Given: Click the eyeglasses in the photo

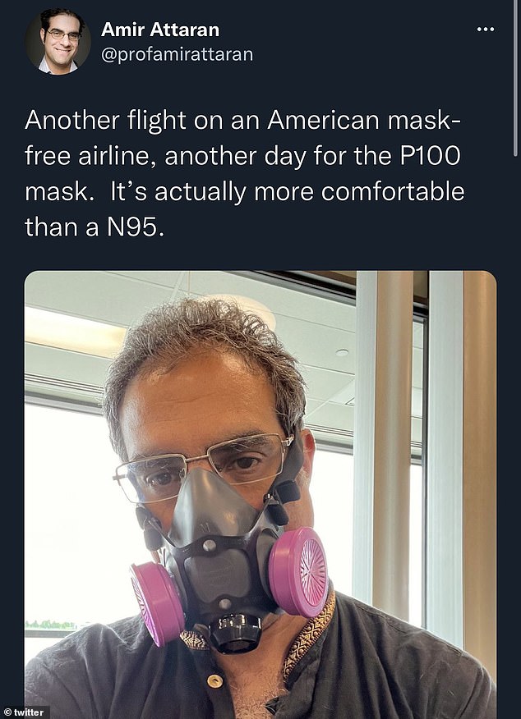Looking at the screenshot, I should coord(205,465).
